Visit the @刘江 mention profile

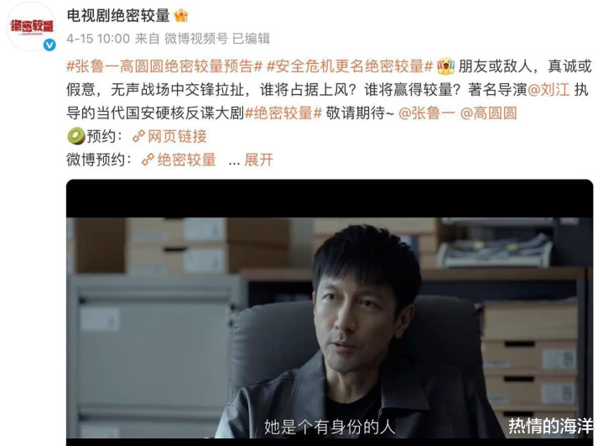[x=548, y=90]
